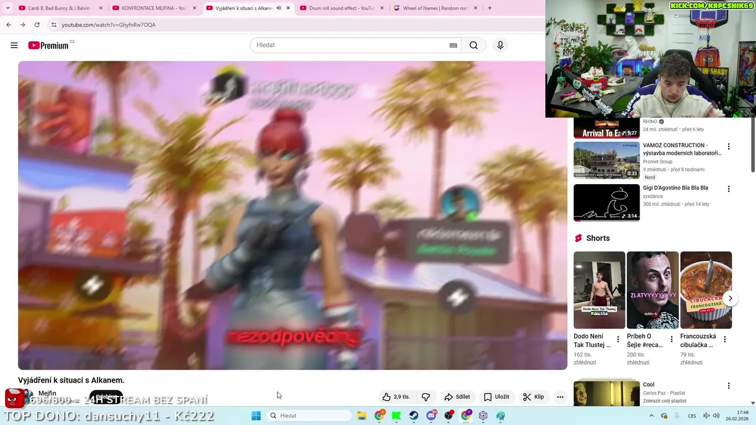Click the search magnifier button

pyautogui.click(x=474, y=45)
